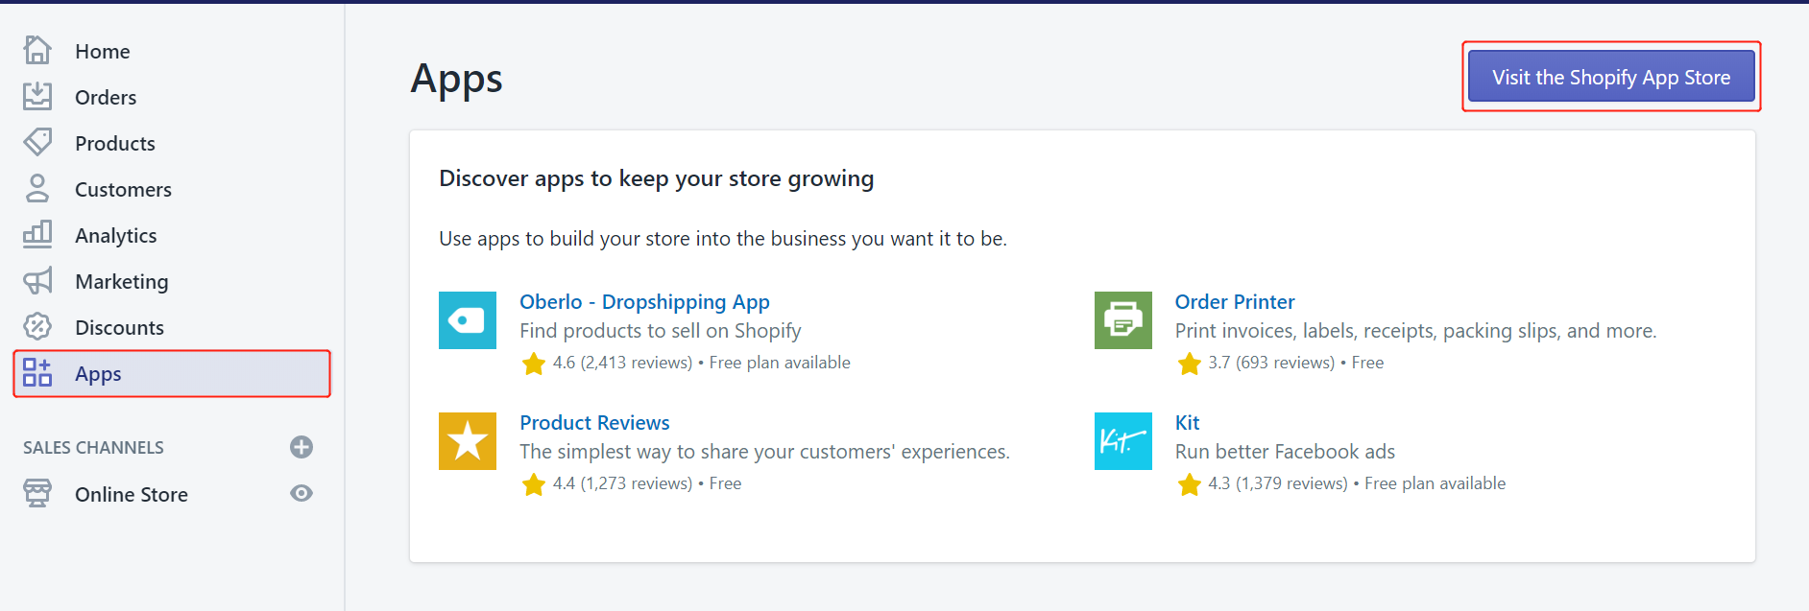Screen dimensions: 1809x611
Task: Click 'The simplest way to share' description
Action: tap(764, 452)
